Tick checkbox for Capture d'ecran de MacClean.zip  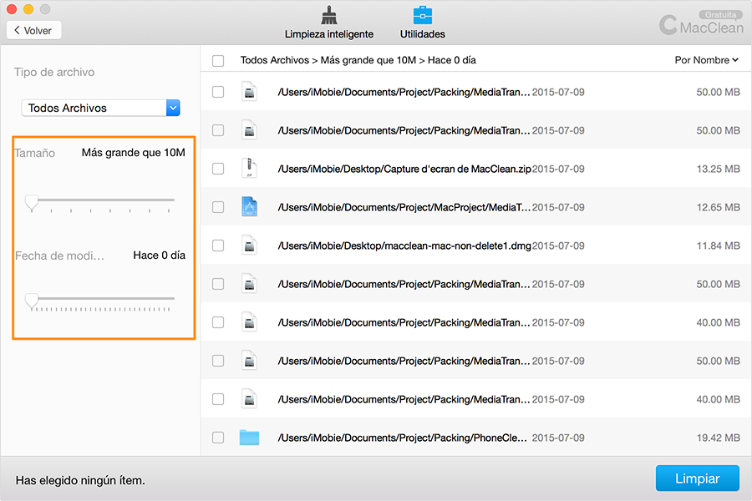tap(218, 169)
